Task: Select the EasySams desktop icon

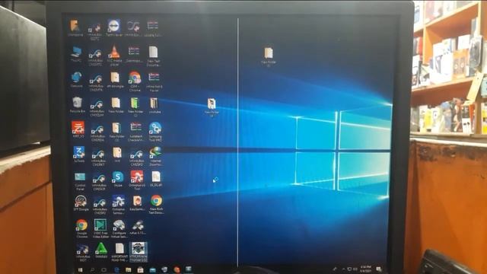Action: [x=137, y=203]
